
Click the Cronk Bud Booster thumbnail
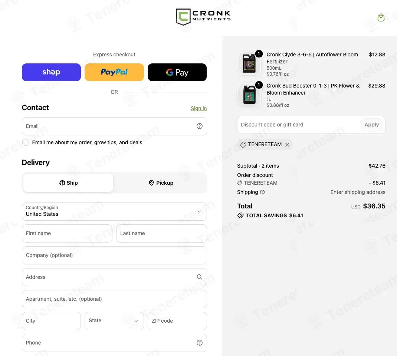point(249,95)
